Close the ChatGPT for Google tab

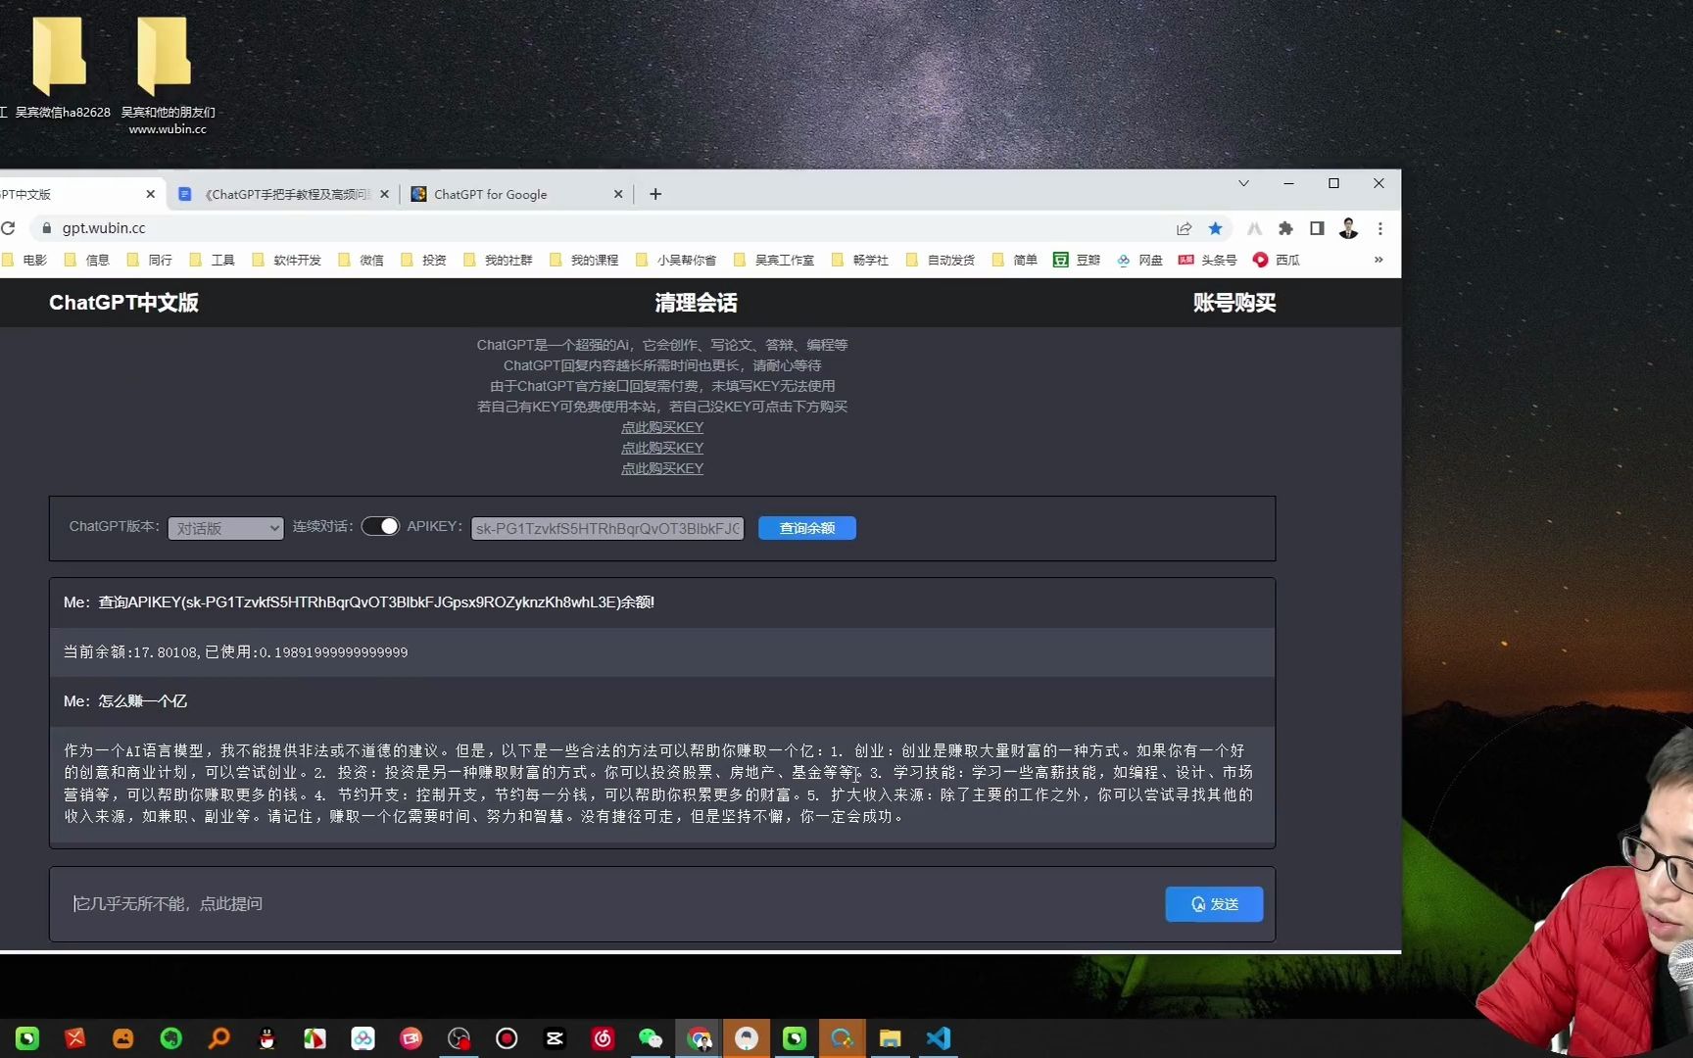coord(618,194)
